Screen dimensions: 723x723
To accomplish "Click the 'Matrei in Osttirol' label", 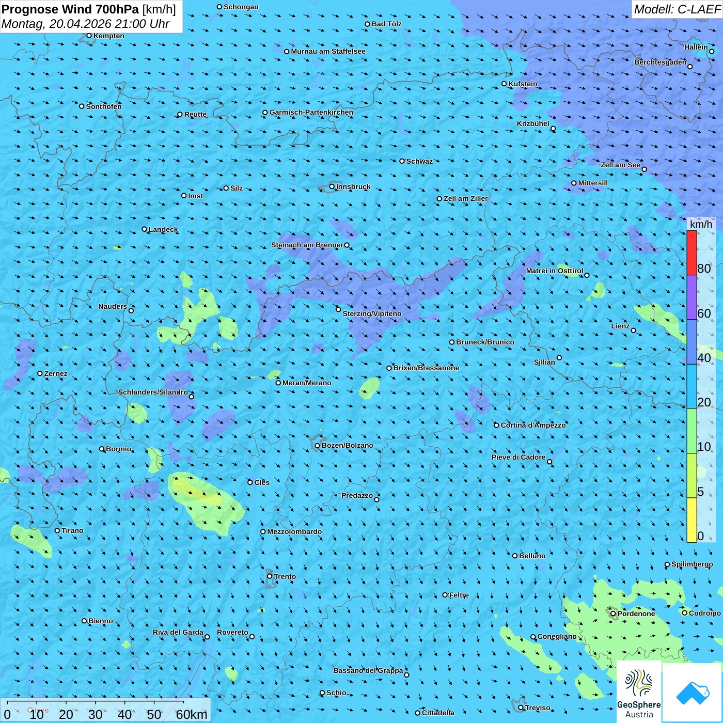I will (555, 271).
